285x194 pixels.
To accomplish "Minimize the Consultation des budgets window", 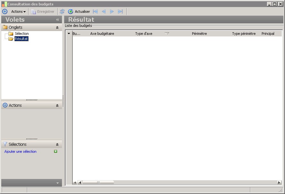I will [x=269, y=4].
